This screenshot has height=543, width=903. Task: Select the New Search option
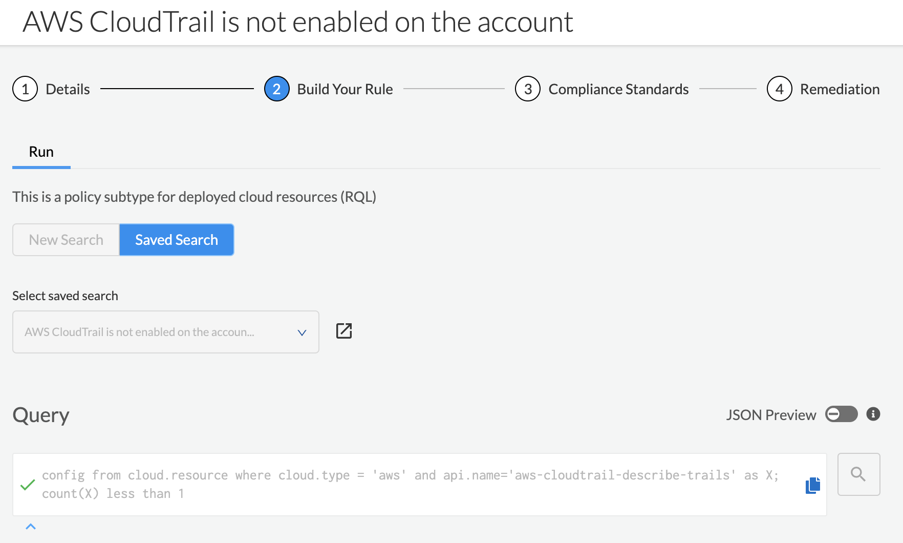tap(66, 240)
